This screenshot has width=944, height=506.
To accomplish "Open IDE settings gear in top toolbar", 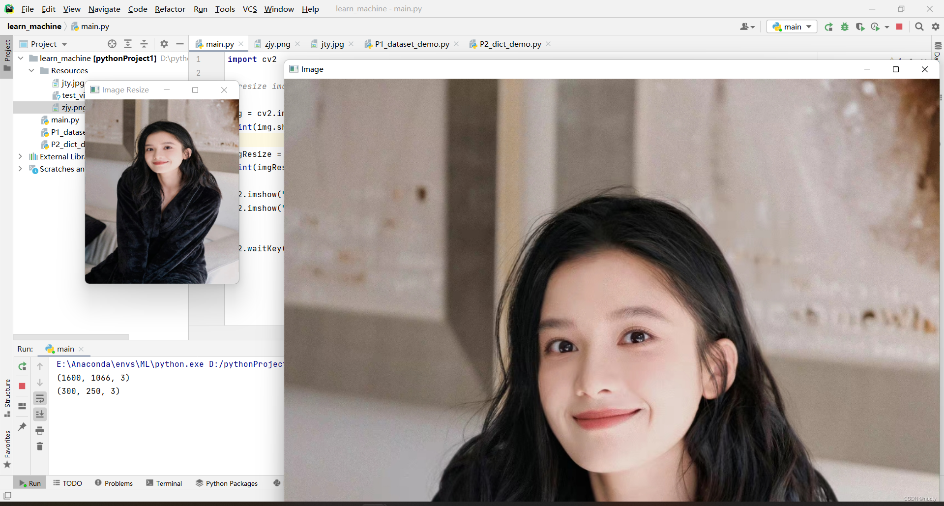I will 936,27.
